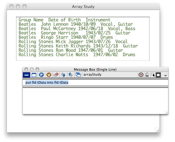Click the 'Array Study' window title

pyautogui.click(x=83, y=7)
